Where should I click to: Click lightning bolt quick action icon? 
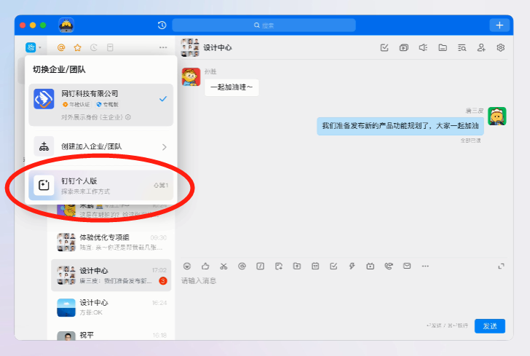pyautogui.click(x=352, y=266)
